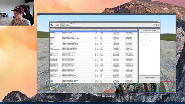Screen dimensions: 185x104
Task: Sort by the Path column header
Action: click(78, 30)
